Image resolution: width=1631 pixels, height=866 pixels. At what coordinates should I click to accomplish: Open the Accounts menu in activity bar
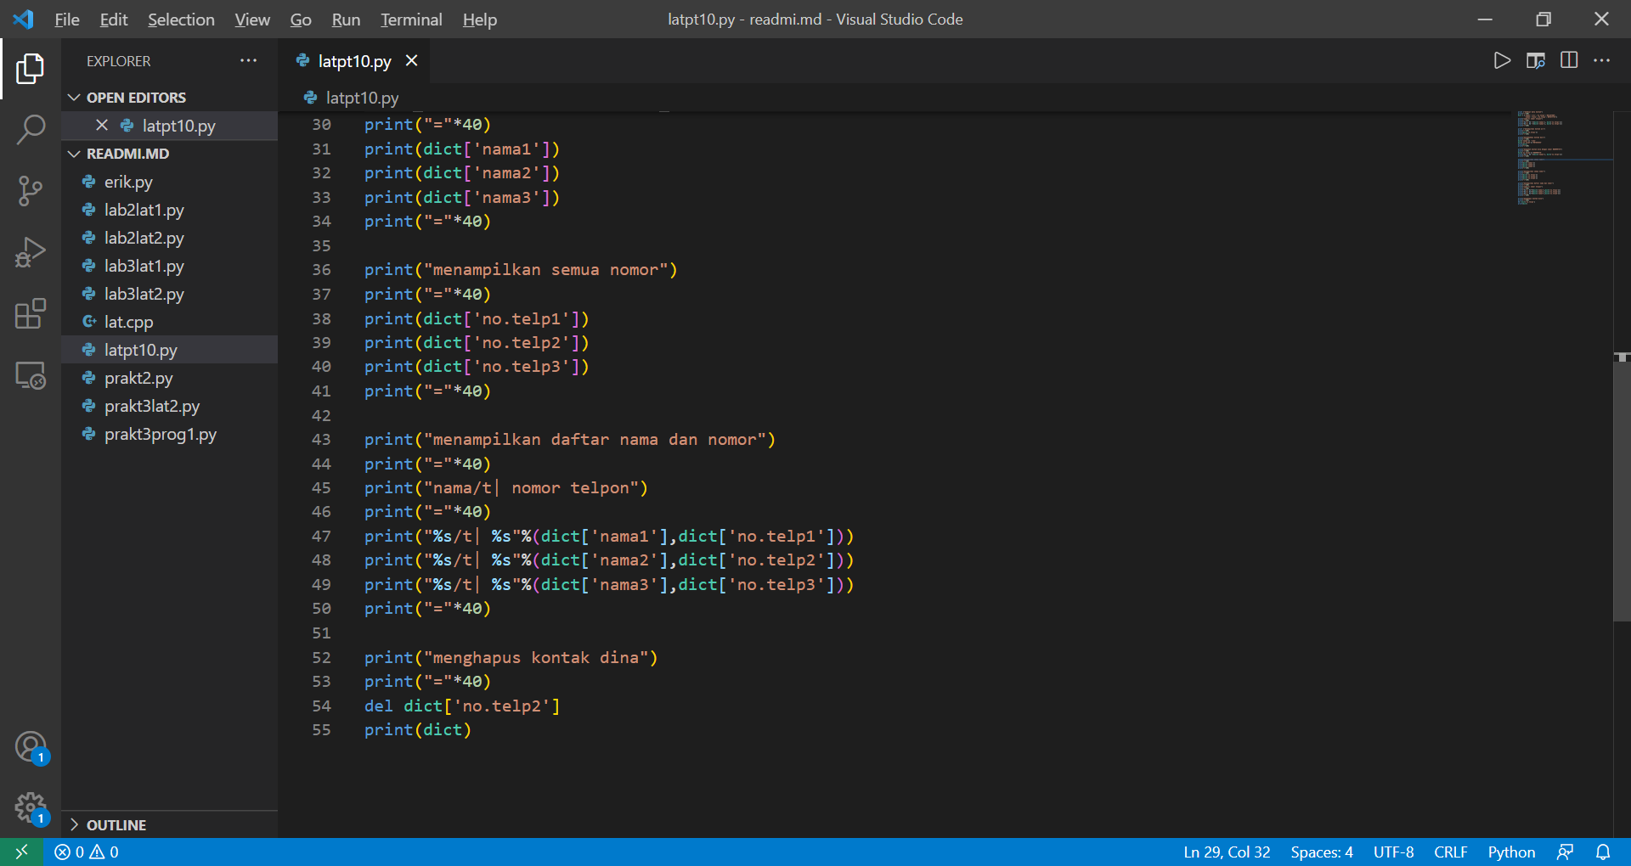[x=31, y=747]
